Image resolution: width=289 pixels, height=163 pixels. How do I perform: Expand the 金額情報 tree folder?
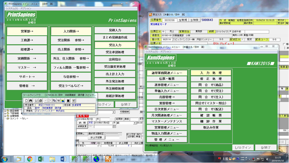tap(5, 116)
